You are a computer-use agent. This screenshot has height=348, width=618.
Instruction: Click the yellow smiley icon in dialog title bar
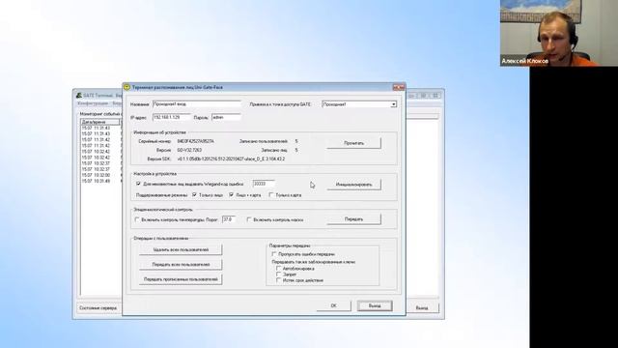pos(126,87)
